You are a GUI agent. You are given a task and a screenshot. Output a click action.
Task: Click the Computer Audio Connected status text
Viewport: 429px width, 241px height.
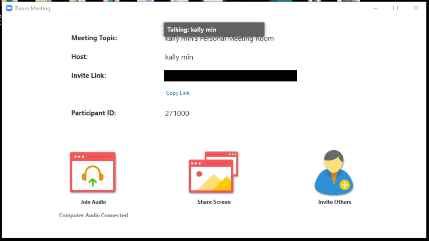(x=94, y=215)
